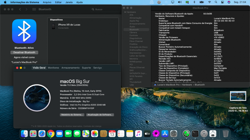250x140 pixels.
Task: Open the Editar menu
Action: [58, 2]
